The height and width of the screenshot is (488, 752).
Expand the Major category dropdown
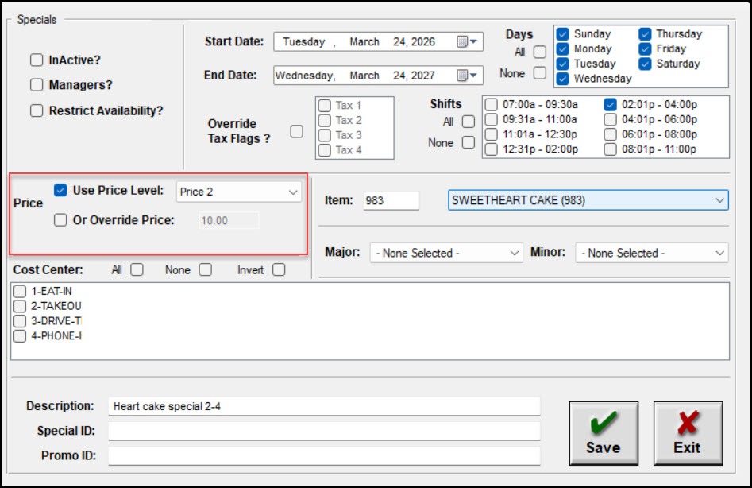pos(514,253)
